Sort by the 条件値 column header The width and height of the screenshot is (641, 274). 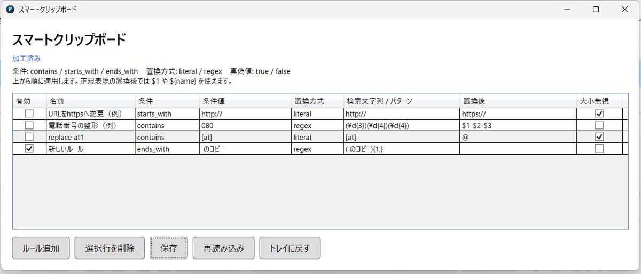point(245,101)
